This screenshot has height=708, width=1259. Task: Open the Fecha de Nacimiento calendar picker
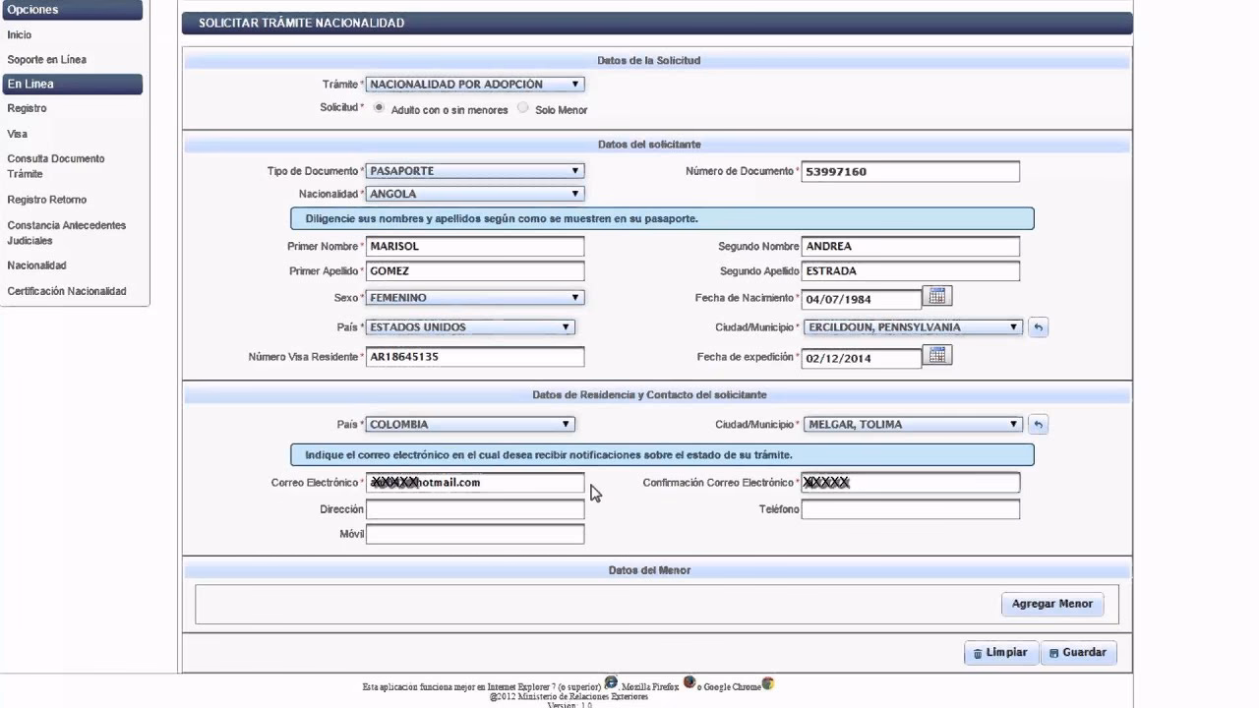click(936, 297)
